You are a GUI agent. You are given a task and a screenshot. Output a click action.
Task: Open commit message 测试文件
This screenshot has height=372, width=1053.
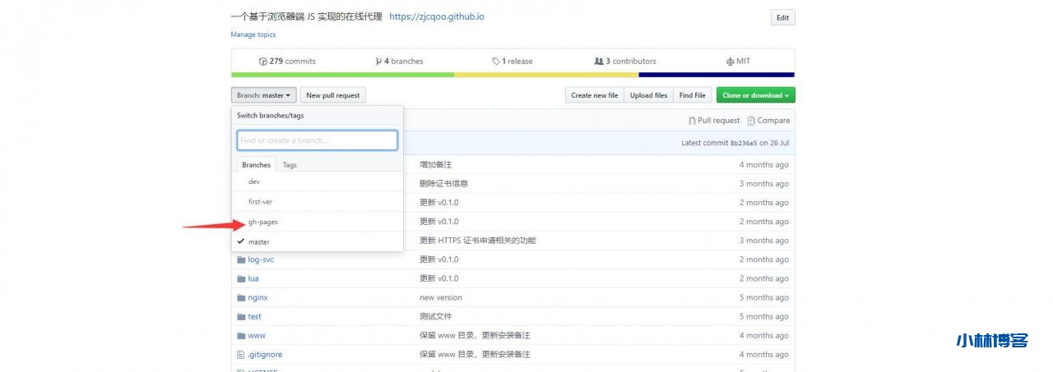tap(435, 316)
